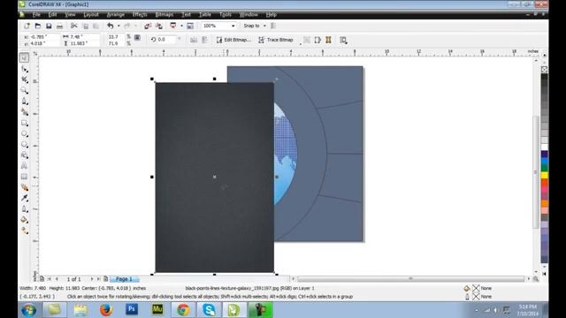Open the File menu

(36, 15)
